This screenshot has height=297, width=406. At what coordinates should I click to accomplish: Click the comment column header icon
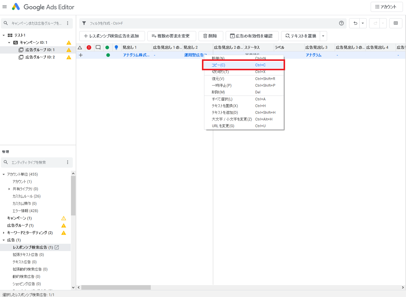[x=98, y=47]
